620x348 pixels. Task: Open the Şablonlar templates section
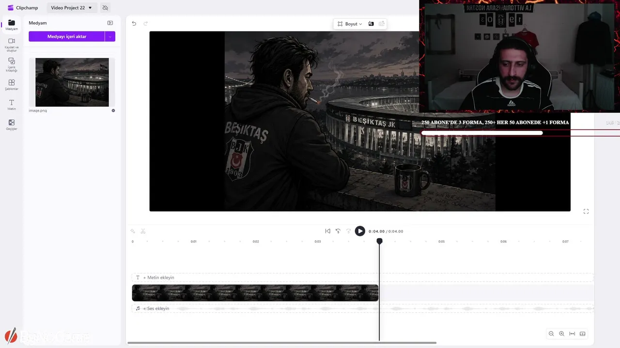(12, 85)
